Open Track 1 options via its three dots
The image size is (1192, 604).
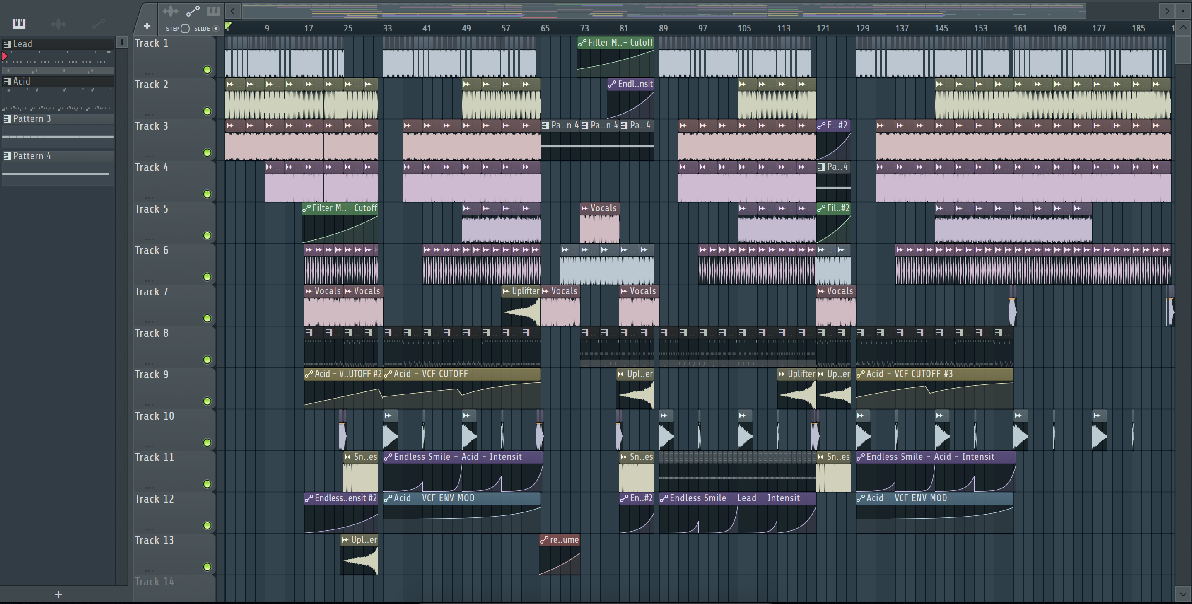(x=149, y=73)
